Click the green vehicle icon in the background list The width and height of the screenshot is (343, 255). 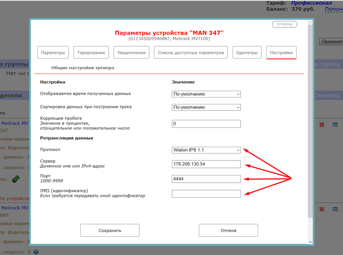16,179
